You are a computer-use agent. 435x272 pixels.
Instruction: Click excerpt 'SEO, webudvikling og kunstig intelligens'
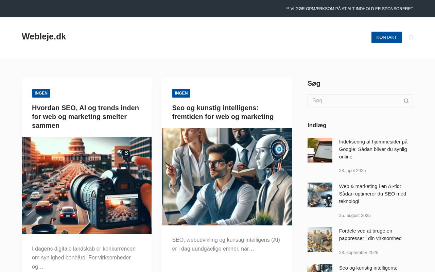pos(227,244)
